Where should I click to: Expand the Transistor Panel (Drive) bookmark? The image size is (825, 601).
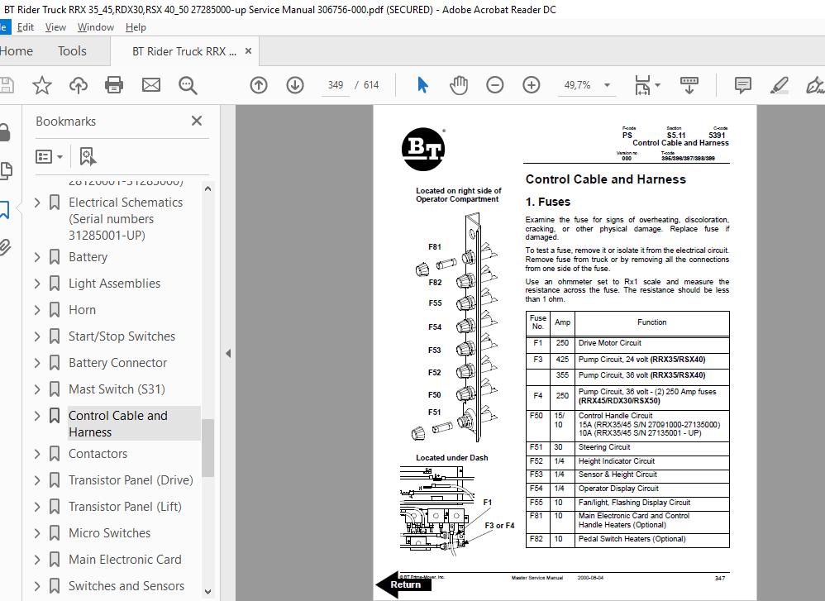click(x=37, y=480)
